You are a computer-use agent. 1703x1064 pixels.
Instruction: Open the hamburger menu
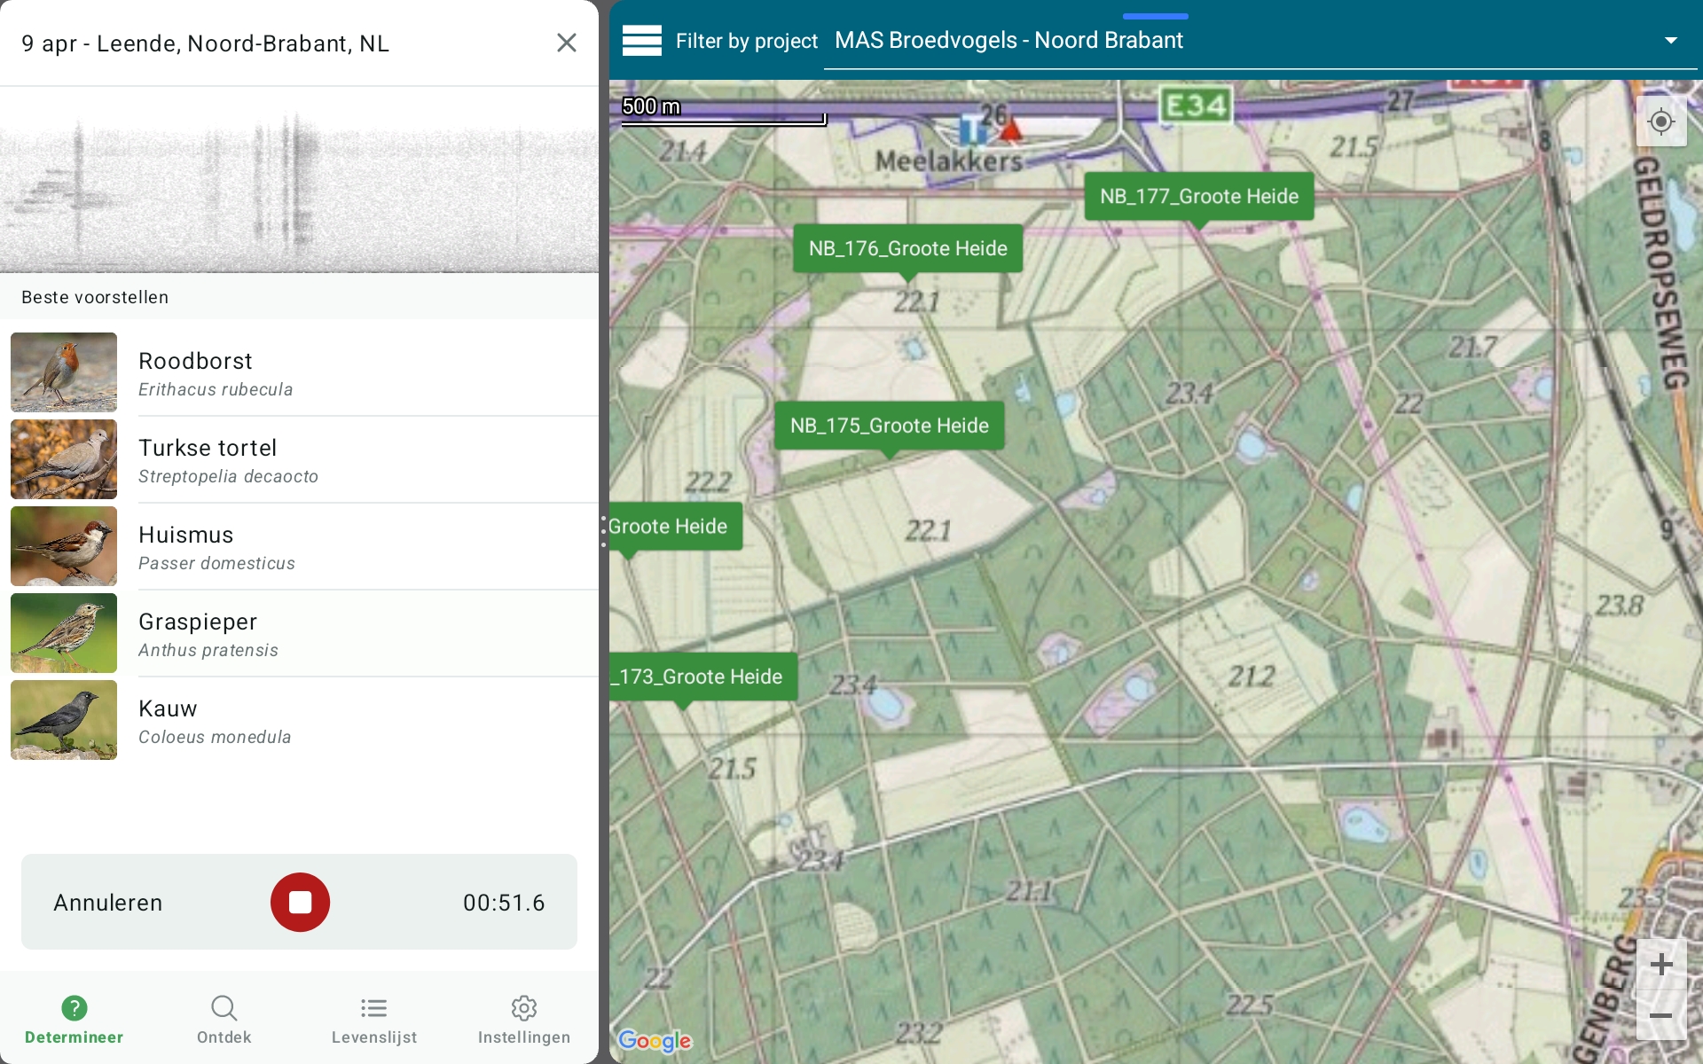pyautogui.click(x=641, y=41)
